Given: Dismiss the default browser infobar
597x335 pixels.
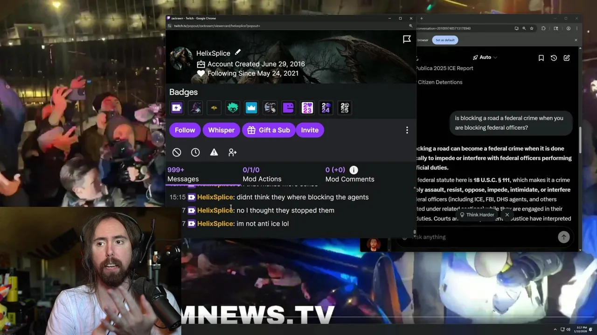Looking at the screenshot, I should pyautogui.click(x=576, y=40).
